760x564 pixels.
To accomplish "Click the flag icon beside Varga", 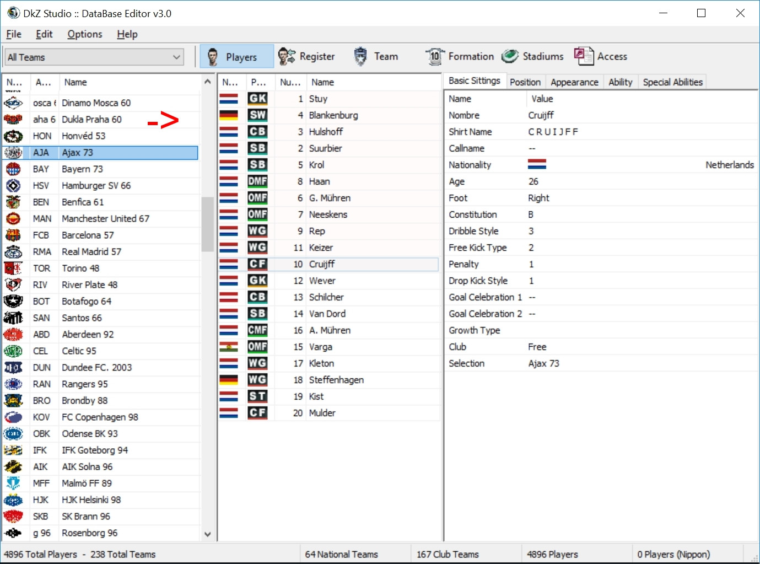I will click(229, 347).
